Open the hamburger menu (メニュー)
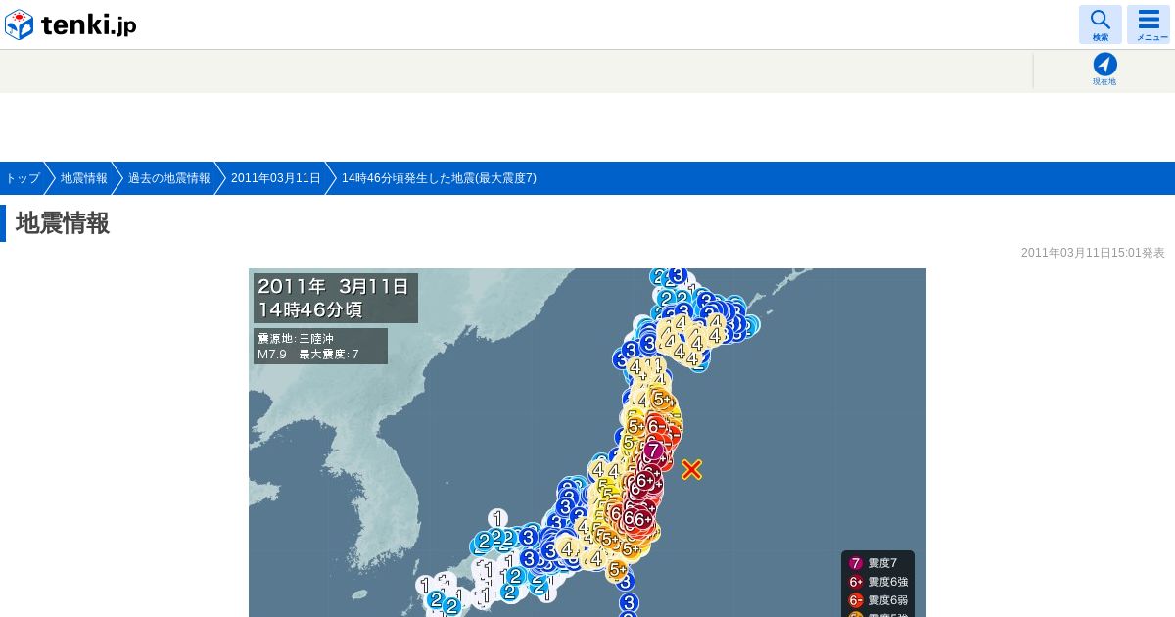 pyautogui.click(x=1149, y=24)
